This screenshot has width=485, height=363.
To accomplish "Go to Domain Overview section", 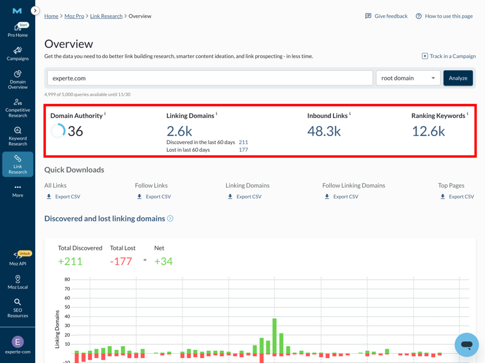I will 18,79.
